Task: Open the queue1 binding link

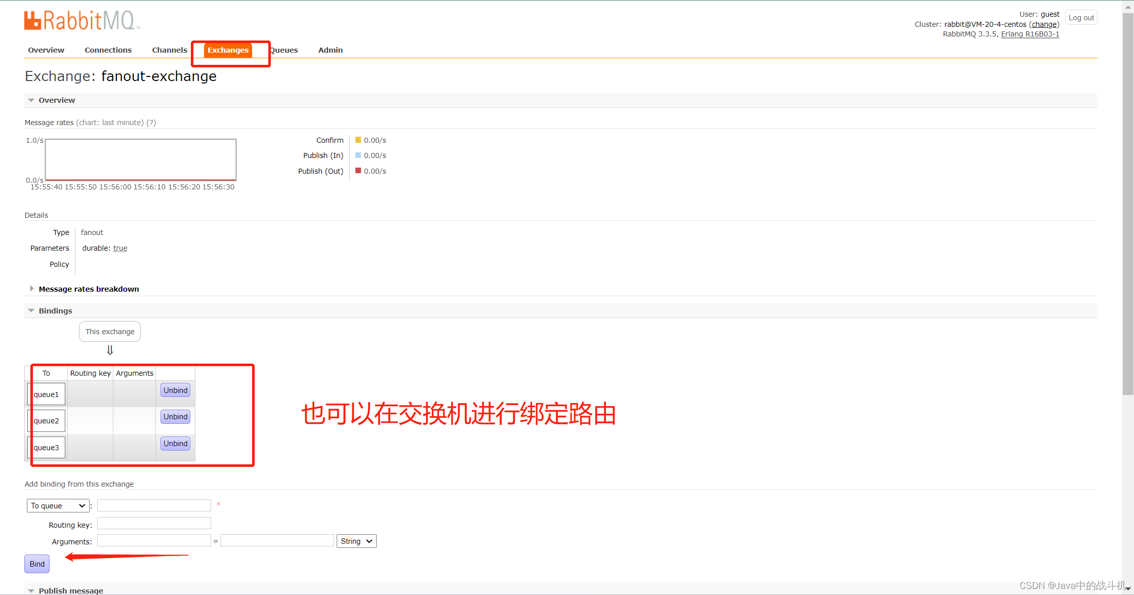Action: click(46, 394)
